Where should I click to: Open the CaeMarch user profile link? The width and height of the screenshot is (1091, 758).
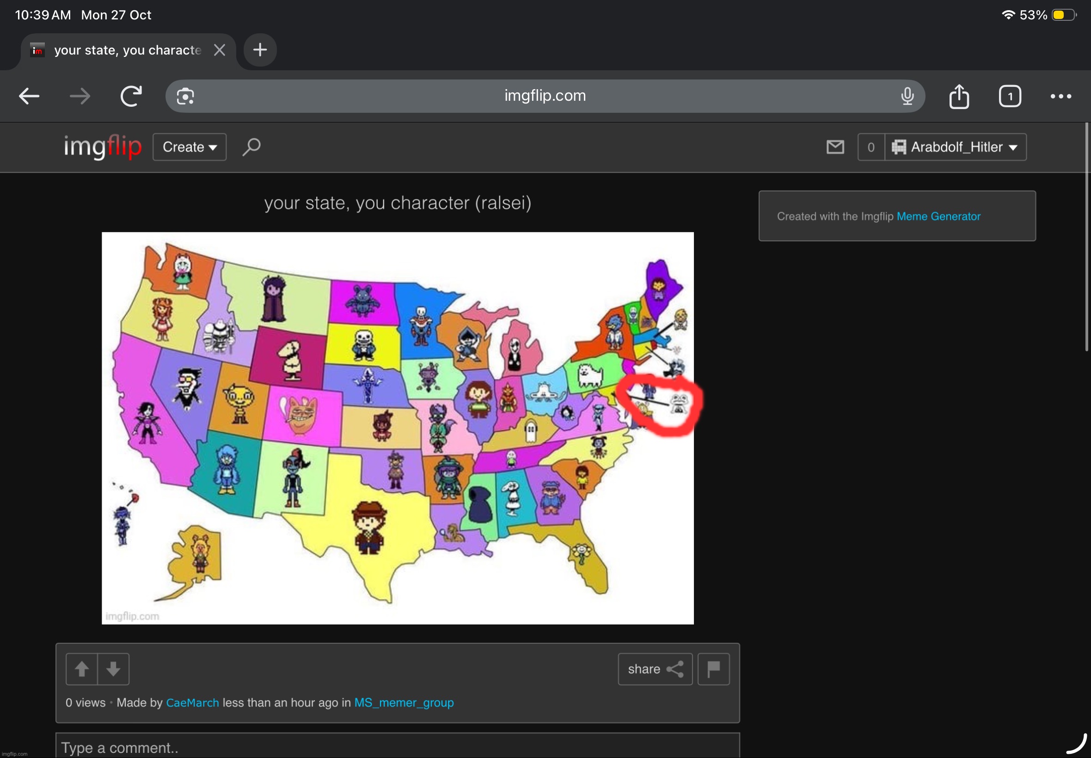(192, 703)
